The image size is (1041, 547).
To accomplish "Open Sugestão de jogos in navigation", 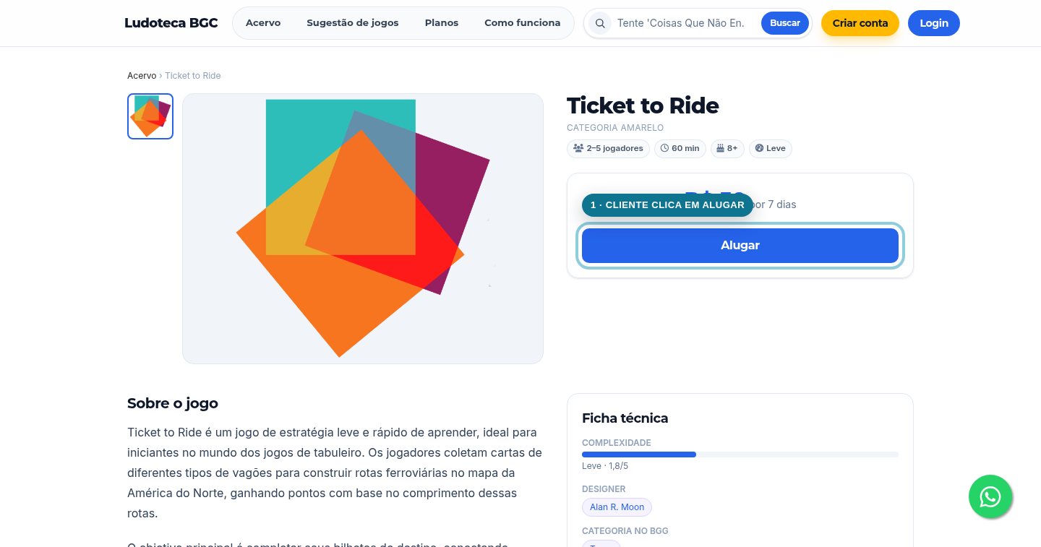I will coord(353,23).
